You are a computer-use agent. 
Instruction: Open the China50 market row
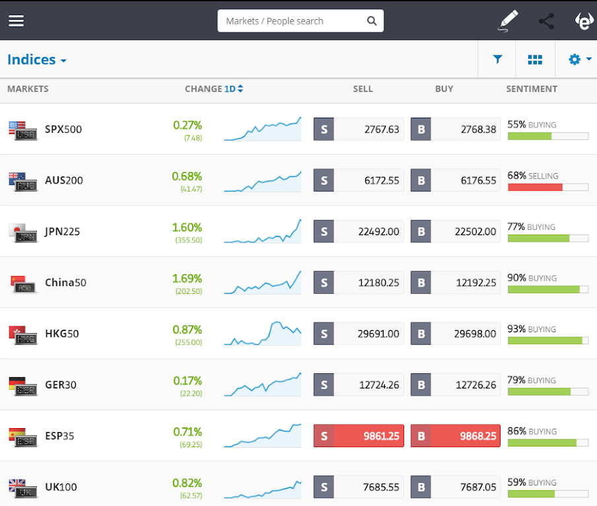[298, 283]
